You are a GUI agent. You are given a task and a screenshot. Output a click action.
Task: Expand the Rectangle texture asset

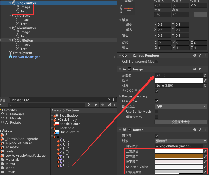pyautogui.click(x=52, y=128)
